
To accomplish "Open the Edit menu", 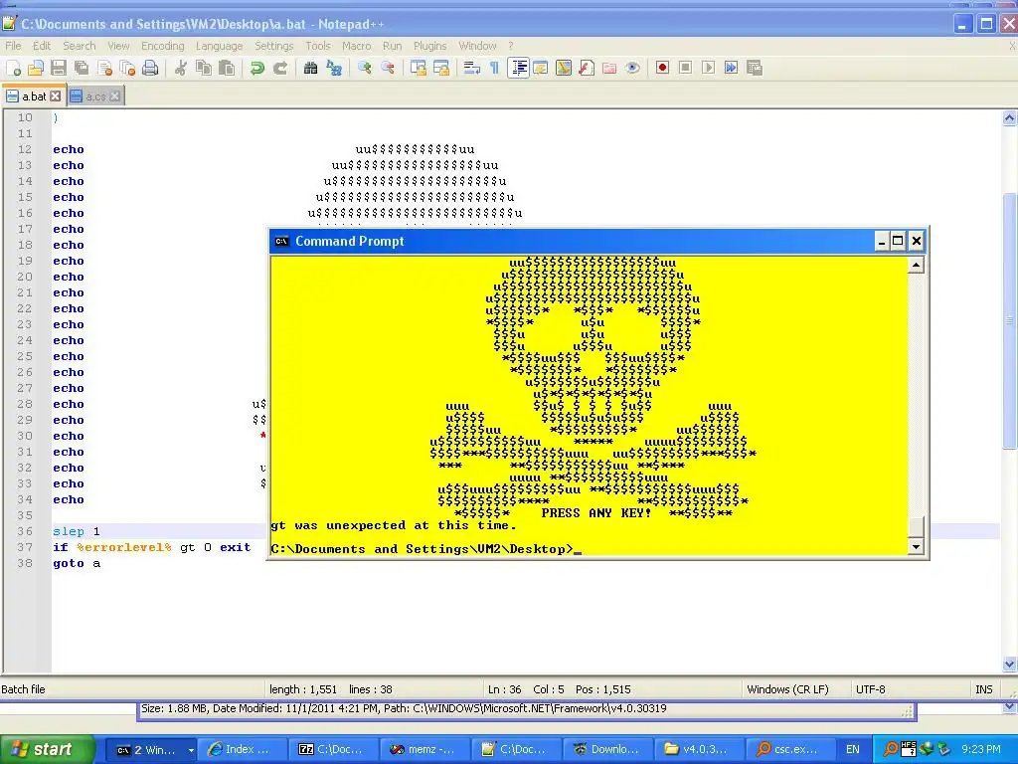I will pyautogui.click(x=42, y=46).
